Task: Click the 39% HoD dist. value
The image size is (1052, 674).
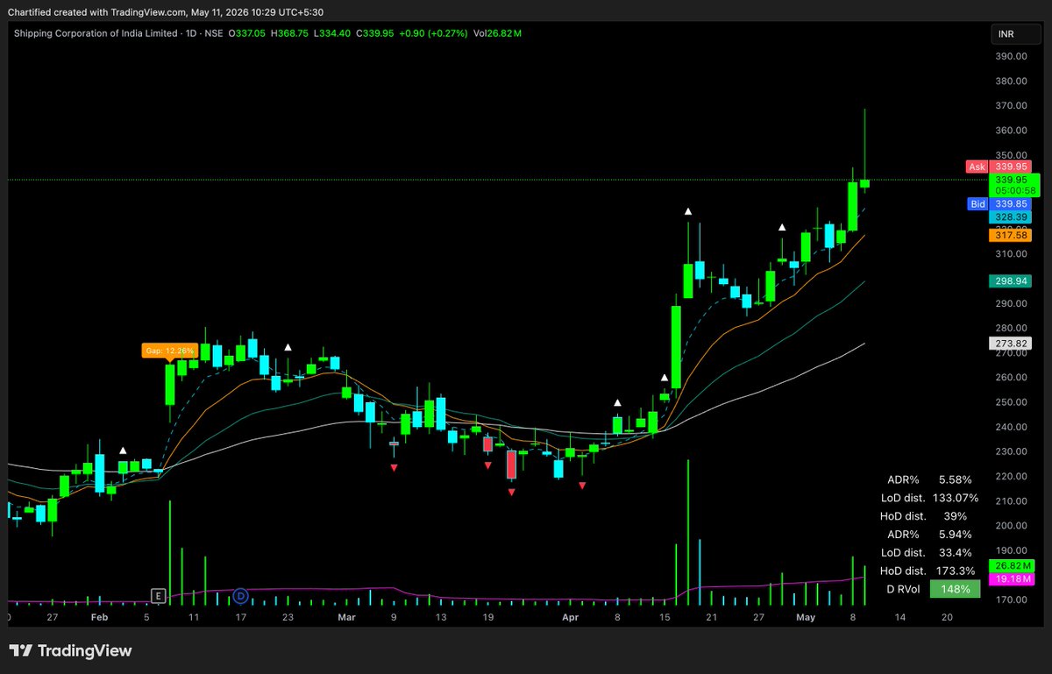Action: coord(955,516)
